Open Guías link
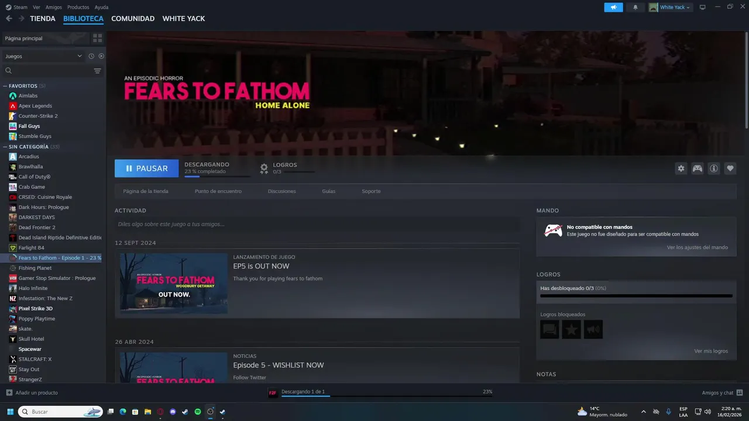 pos(329,191)
